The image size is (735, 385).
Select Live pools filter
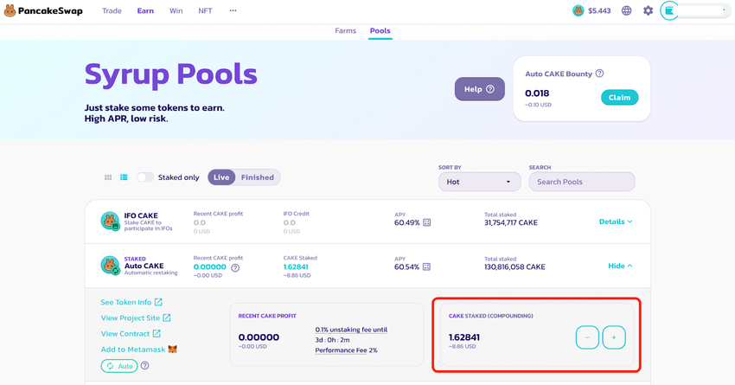click(221, 177)
